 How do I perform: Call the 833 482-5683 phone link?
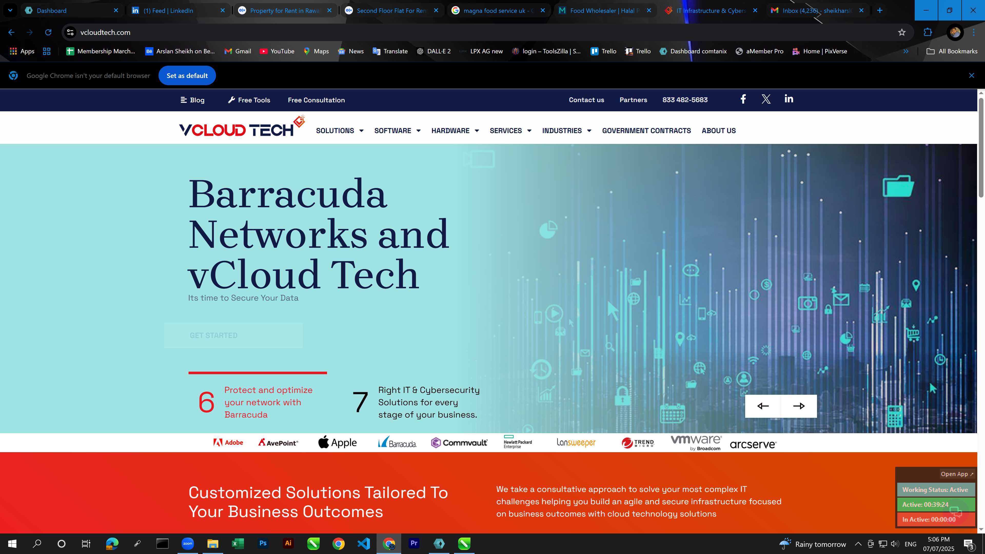coord(685,100)
